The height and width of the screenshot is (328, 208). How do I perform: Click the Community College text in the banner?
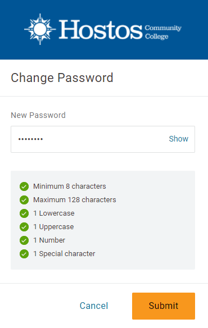point(163,32)
